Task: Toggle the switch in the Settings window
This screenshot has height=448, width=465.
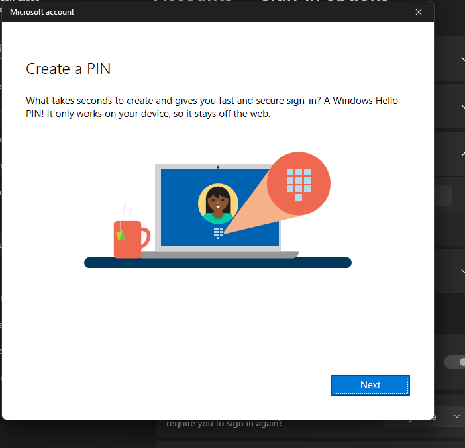Action: (x=454, y=362)
